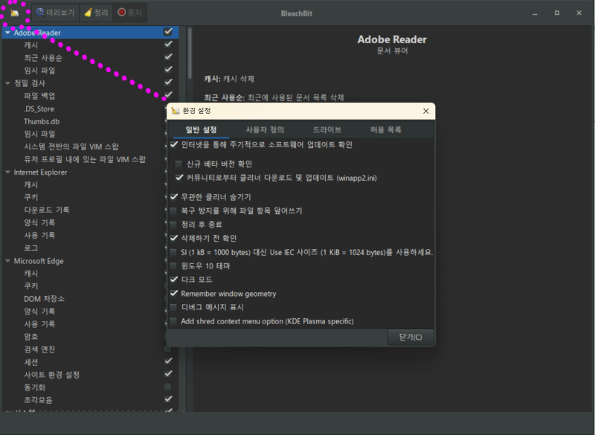The image size is (595, 435).
Task: Uncheck the Adobe Reader group checkbox
Action: (168, 32)
